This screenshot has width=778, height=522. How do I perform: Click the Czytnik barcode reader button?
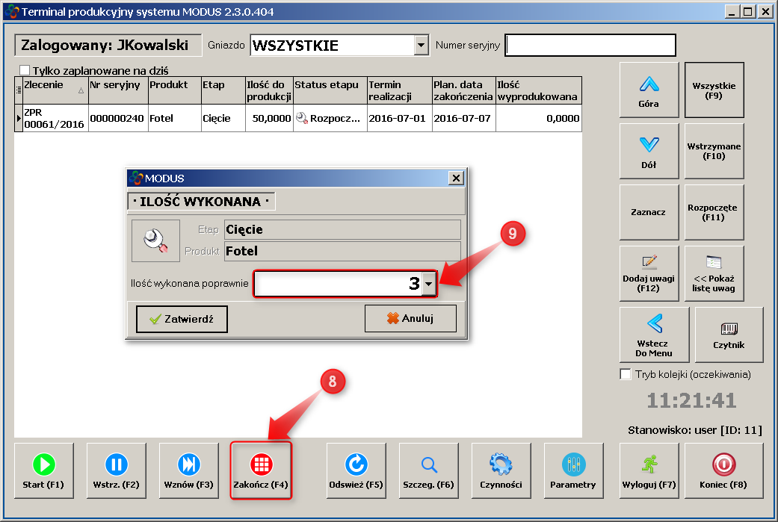click(729, 335)
